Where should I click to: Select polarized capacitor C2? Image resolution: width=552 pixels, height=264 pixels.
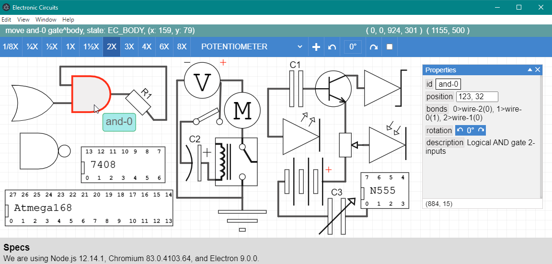point(198,162)
